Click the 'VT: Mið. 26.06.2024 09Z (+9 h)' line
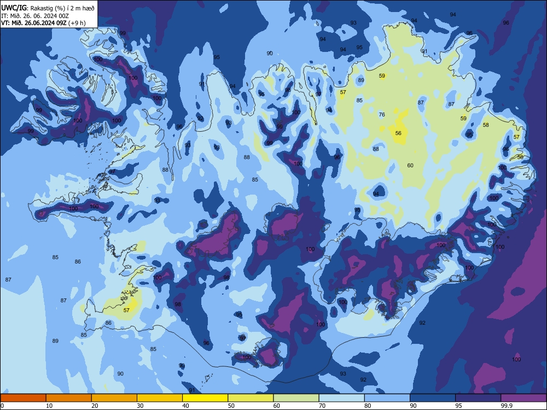 click(x=43, y=23)
